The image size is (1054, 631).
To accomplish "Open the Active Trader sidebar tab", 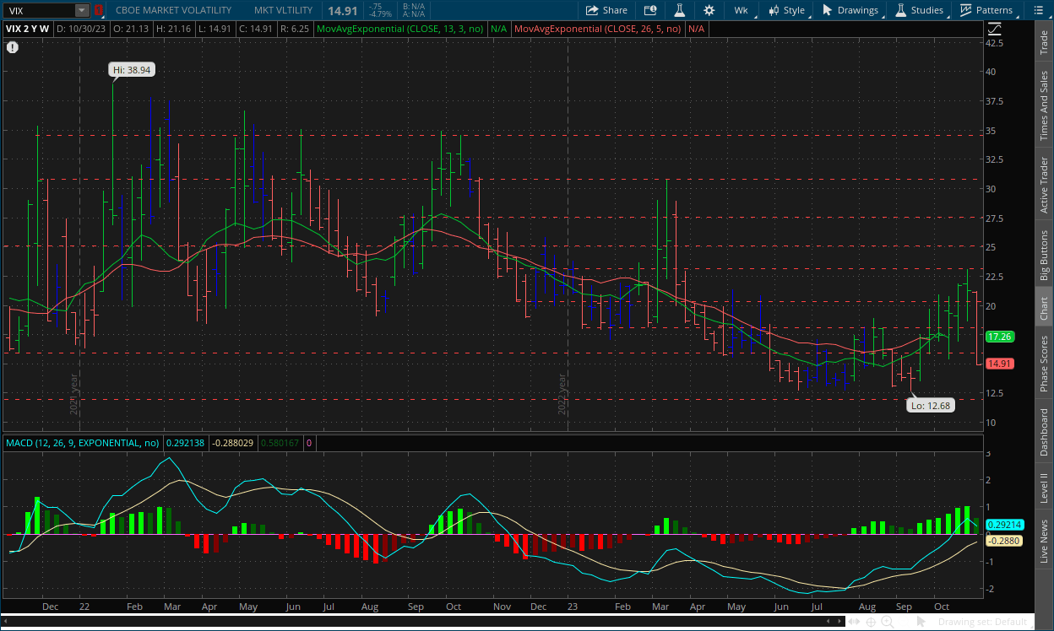I will point(1045,185).
